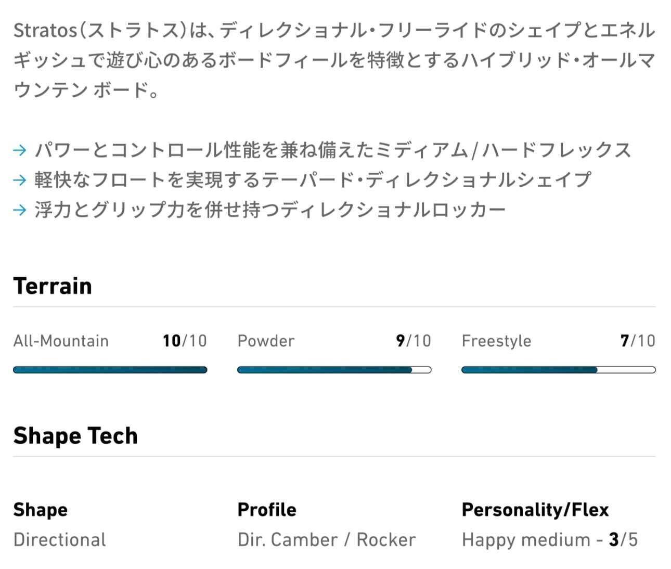Select the All-Mountain label
The height and width of the screenshot is (569, 671).
pyautogui.click(x=61, y=341)
